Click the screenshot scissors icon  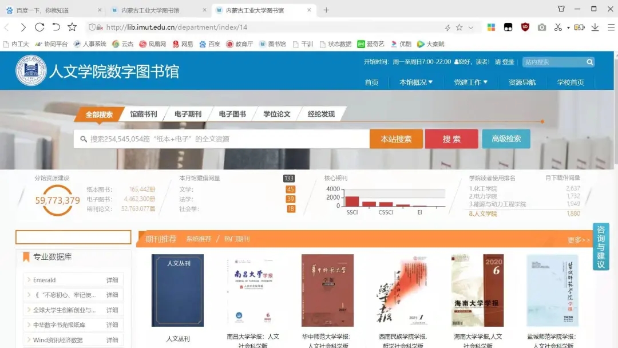click(x=558, y=27)
